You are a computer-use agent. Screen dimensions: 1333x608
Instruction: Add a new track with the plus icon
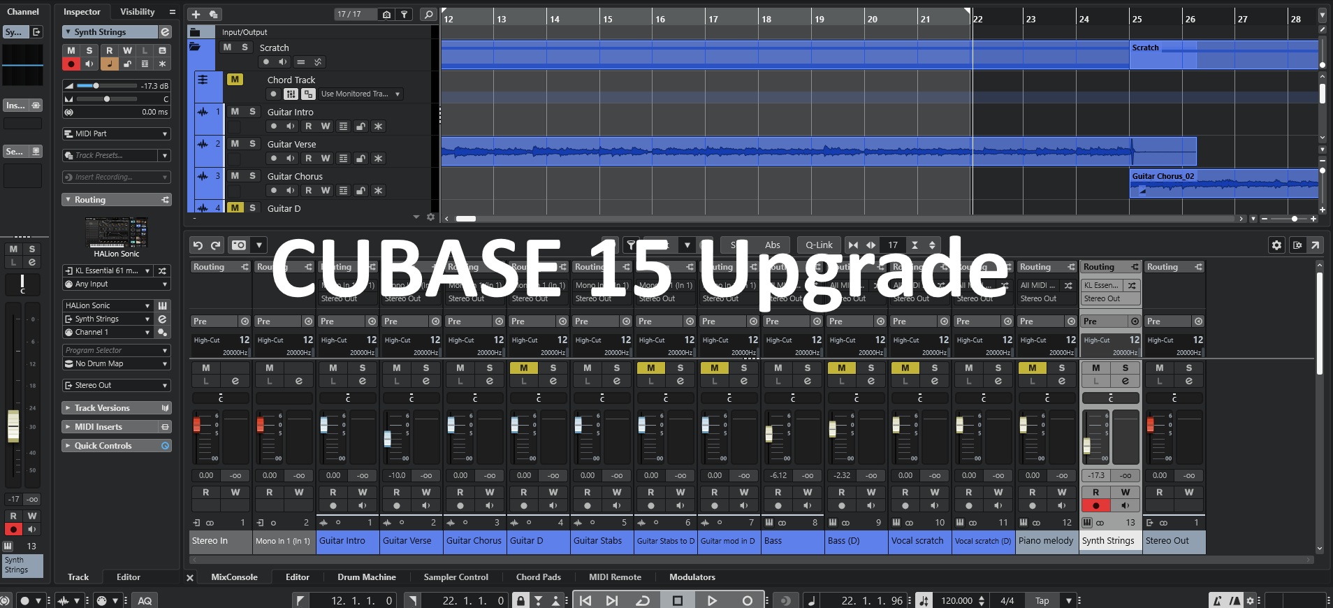[x=196, y=14]
